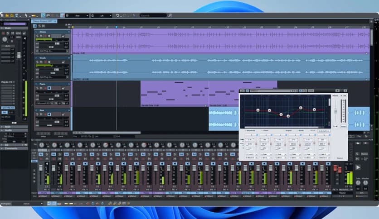This screenshot has width=379, height=219.
Task: Click the Undo arrow icon
Action: click(118, 15)
